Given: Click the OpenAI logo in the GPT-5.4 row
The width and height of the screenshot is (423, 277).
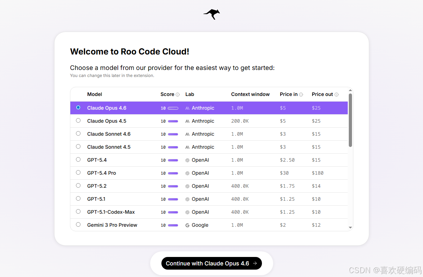Looking at the screenshot, I should (x=187, y=160).
